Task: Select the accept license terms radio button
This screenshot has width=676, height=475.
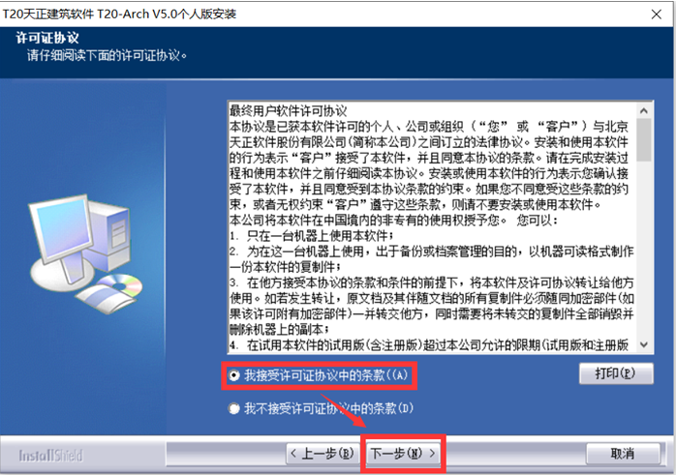Action: [x=234, y=375]
